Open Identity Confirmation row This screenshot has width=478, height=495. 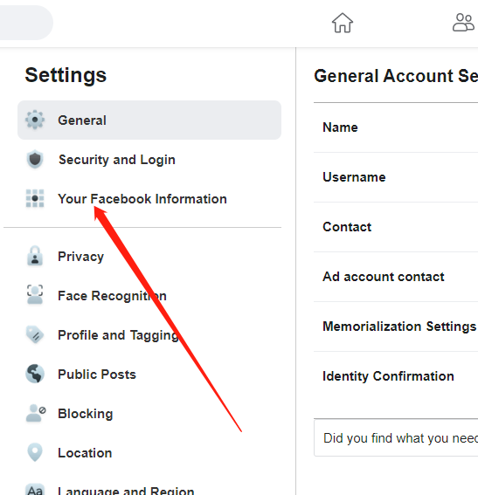396,376
